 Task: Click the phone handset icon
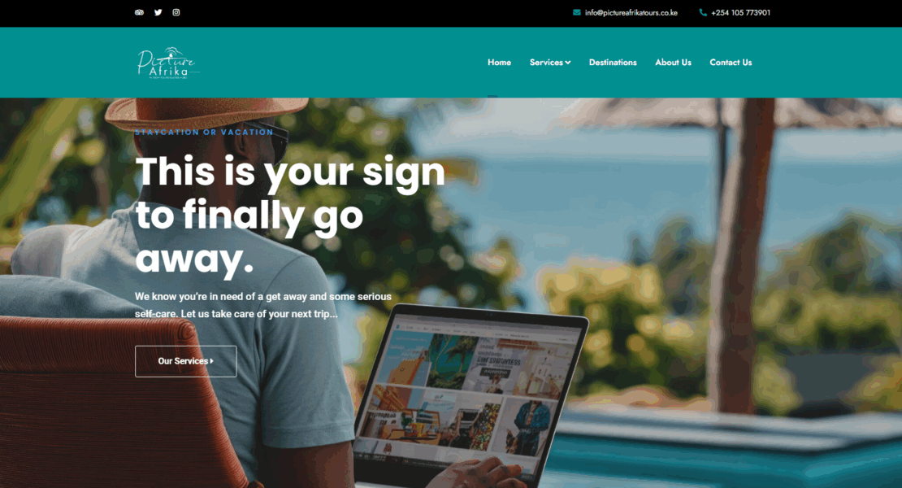[703, 13]
